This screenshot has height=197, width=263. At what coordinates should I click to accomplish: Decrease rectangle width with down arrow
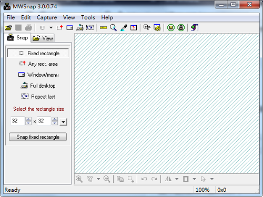pyautogui.click(x=28, y=123)
